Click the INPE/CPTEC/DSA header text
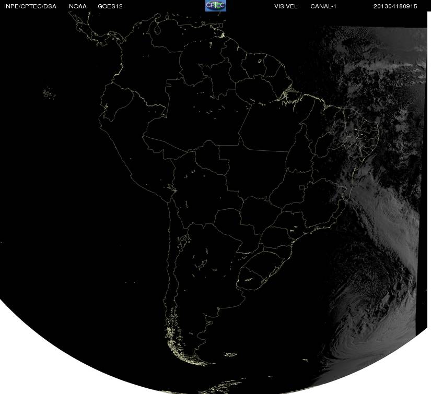Screen dimensions: 431x394 click(x=30, y=6)
